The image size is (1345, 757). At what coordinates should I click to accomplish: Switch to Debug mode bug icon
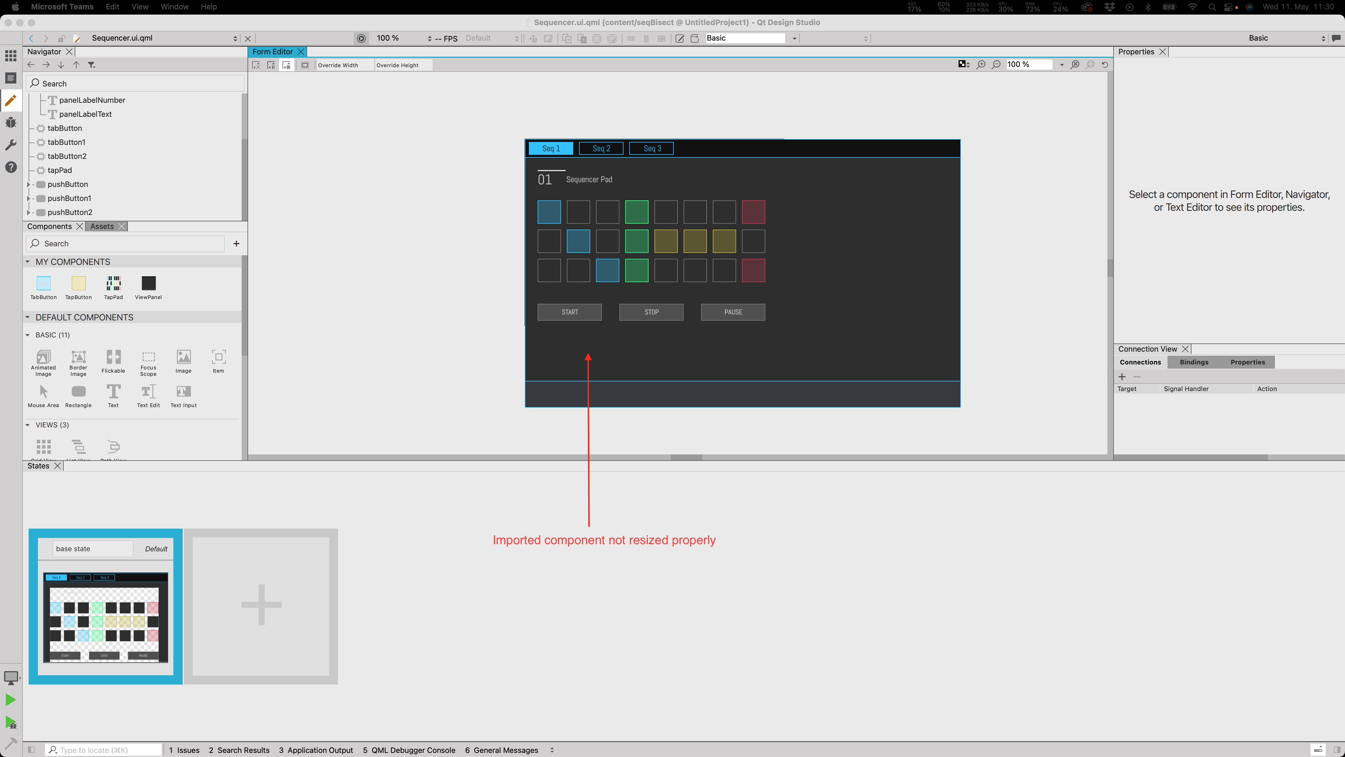pos(11,122)
